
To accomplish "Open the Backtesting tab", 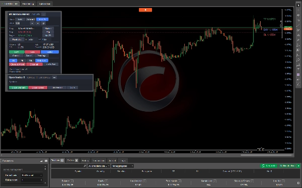I will tap(28, 4).
